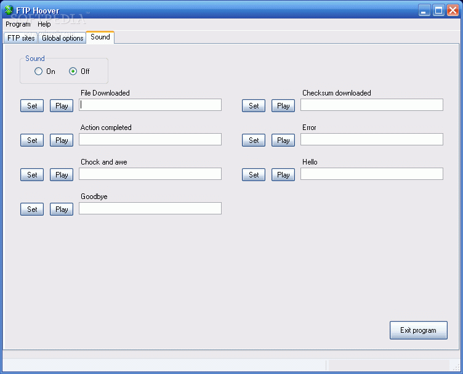This screenshot has width=463, height=374.
Task: Play the Checksum downloaded sound
Action: point(283,106)
